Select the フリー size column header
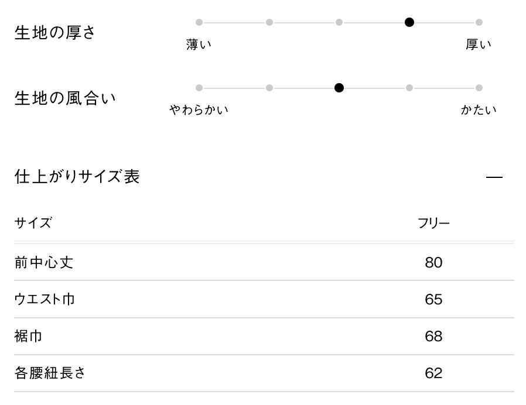 pyautogui.click(x=433, y=224)
